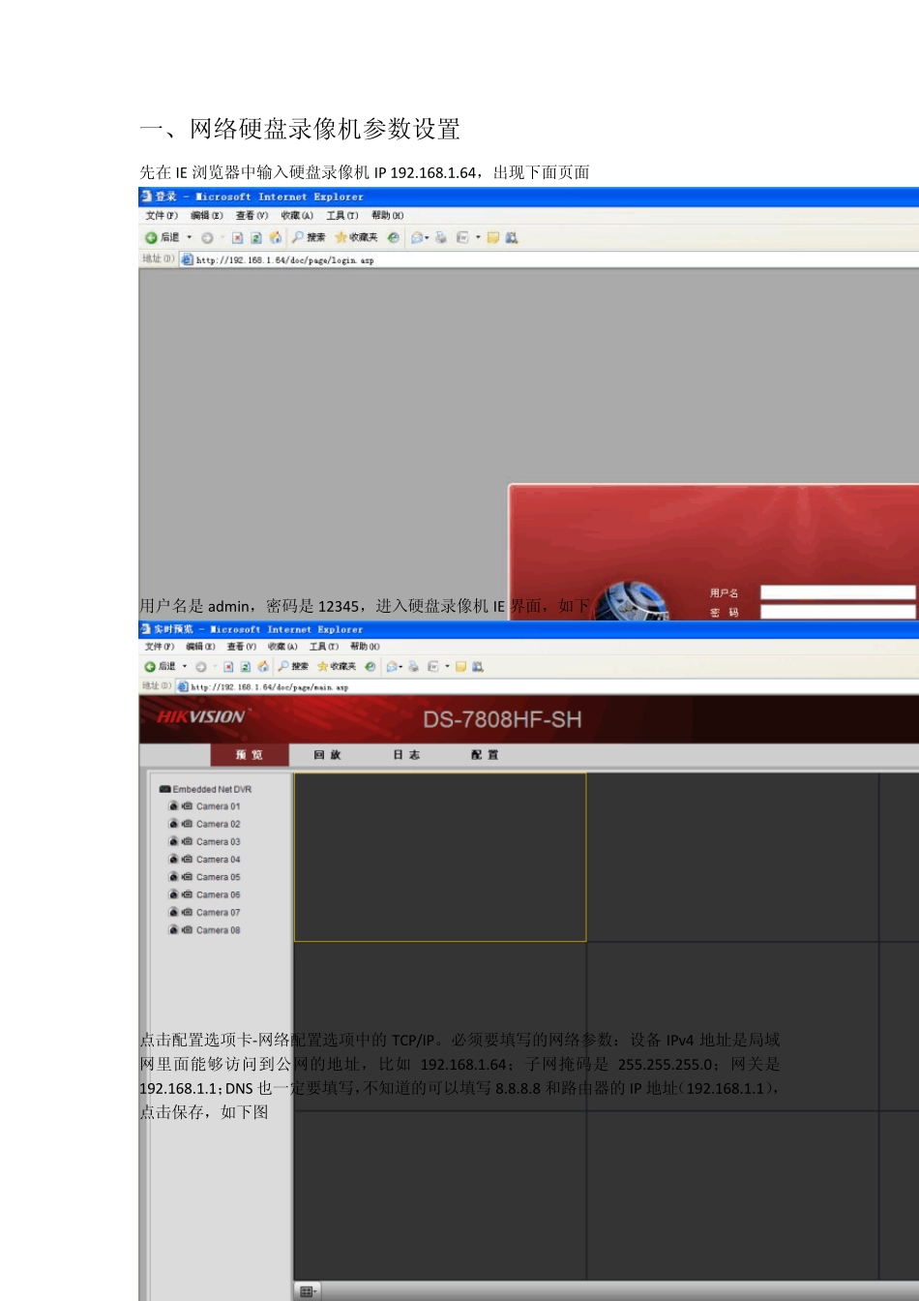Select the yellow-highlighted first preview pane
This screenshot has height=1301, width=919.
(x=440, y=857)
